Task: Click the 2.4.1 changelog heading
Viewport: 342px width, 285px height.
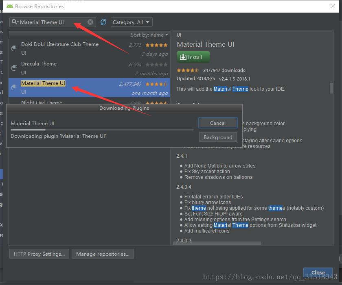Action: (x=182, y=156)
